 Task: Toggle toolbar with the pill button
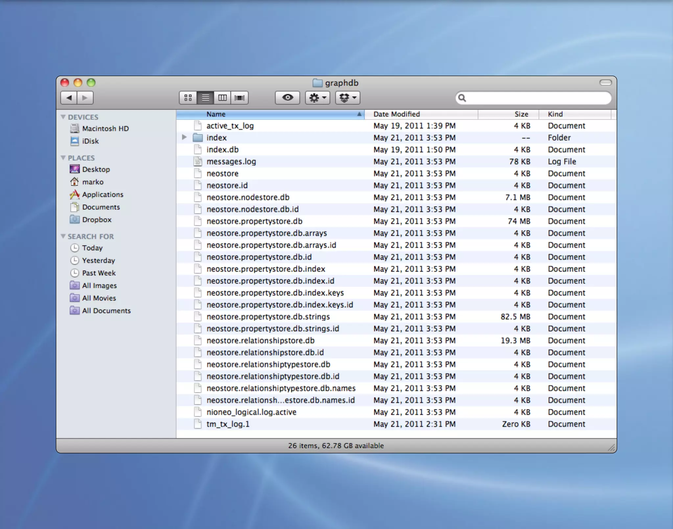coord(605,83)
